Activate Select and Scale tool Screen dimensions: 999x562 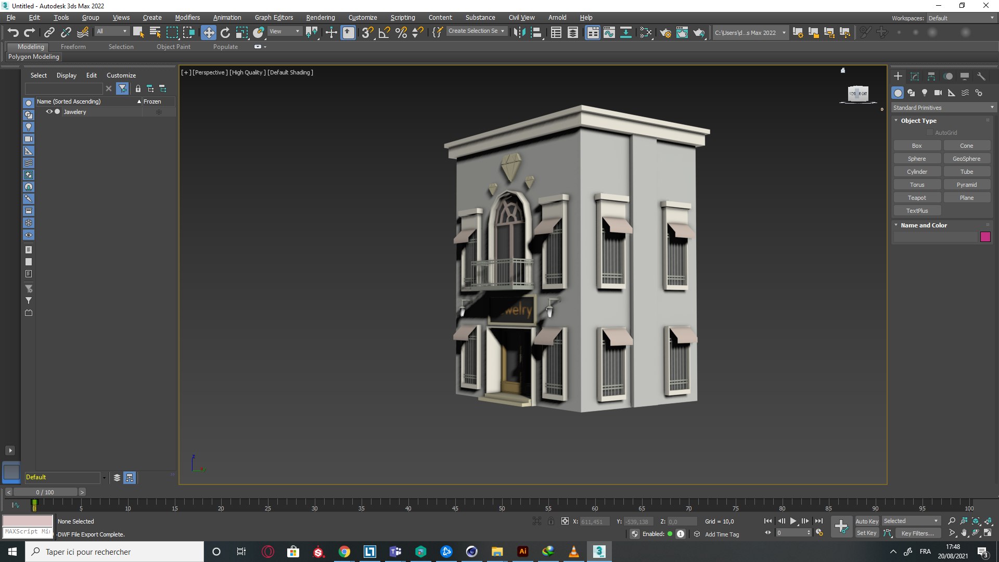pos(242,32)
